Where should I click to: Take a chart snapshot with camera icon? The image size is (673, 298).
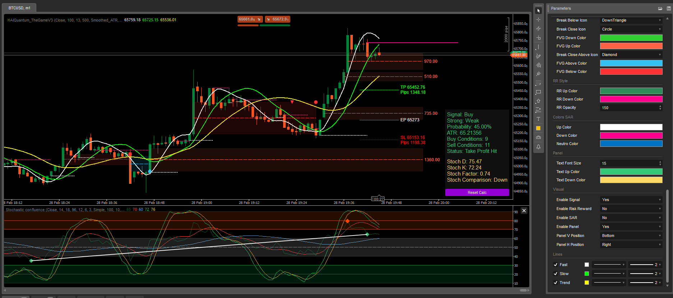click(538, 138)
